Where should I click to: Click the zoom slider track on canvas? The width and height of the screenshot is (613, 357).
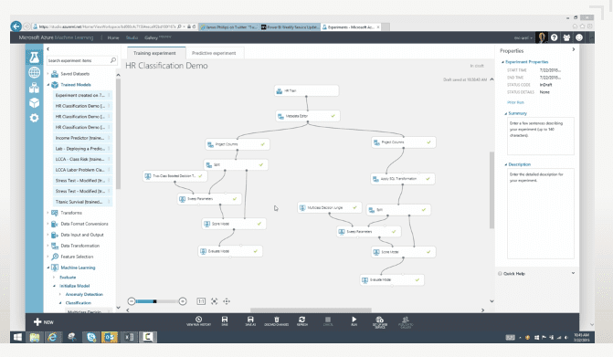coord(157,301)
